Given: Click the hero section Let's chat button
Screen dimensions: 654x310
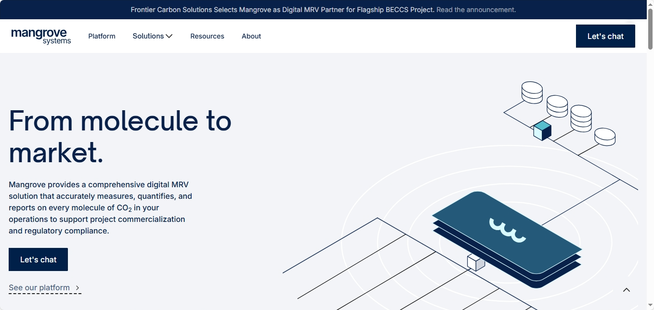Looking at the screenshot, I should pos(38,259).
